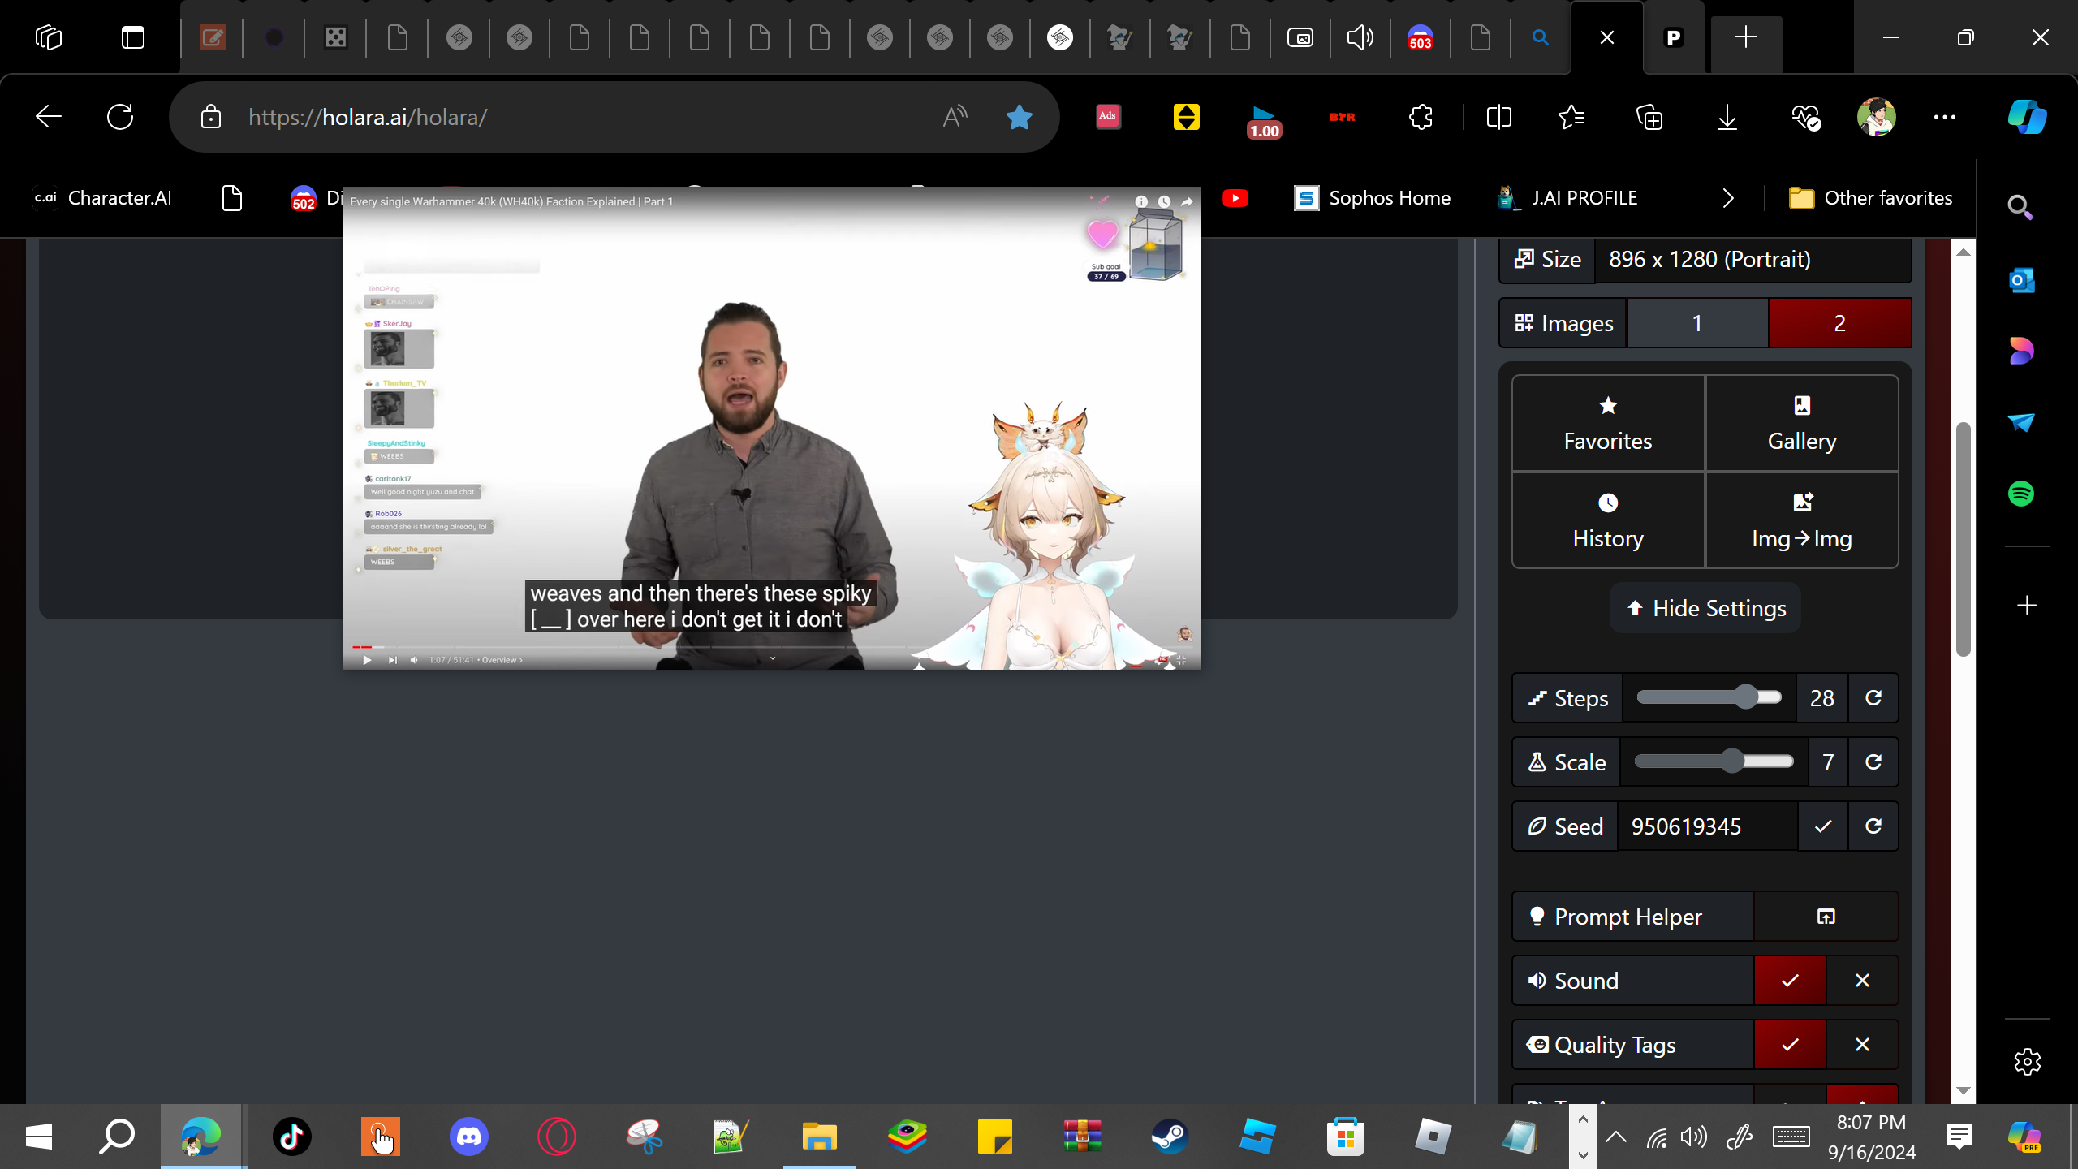Play the picture-in-picture video
This screenshot has height=1169, width=2078.
coord(367,660)
